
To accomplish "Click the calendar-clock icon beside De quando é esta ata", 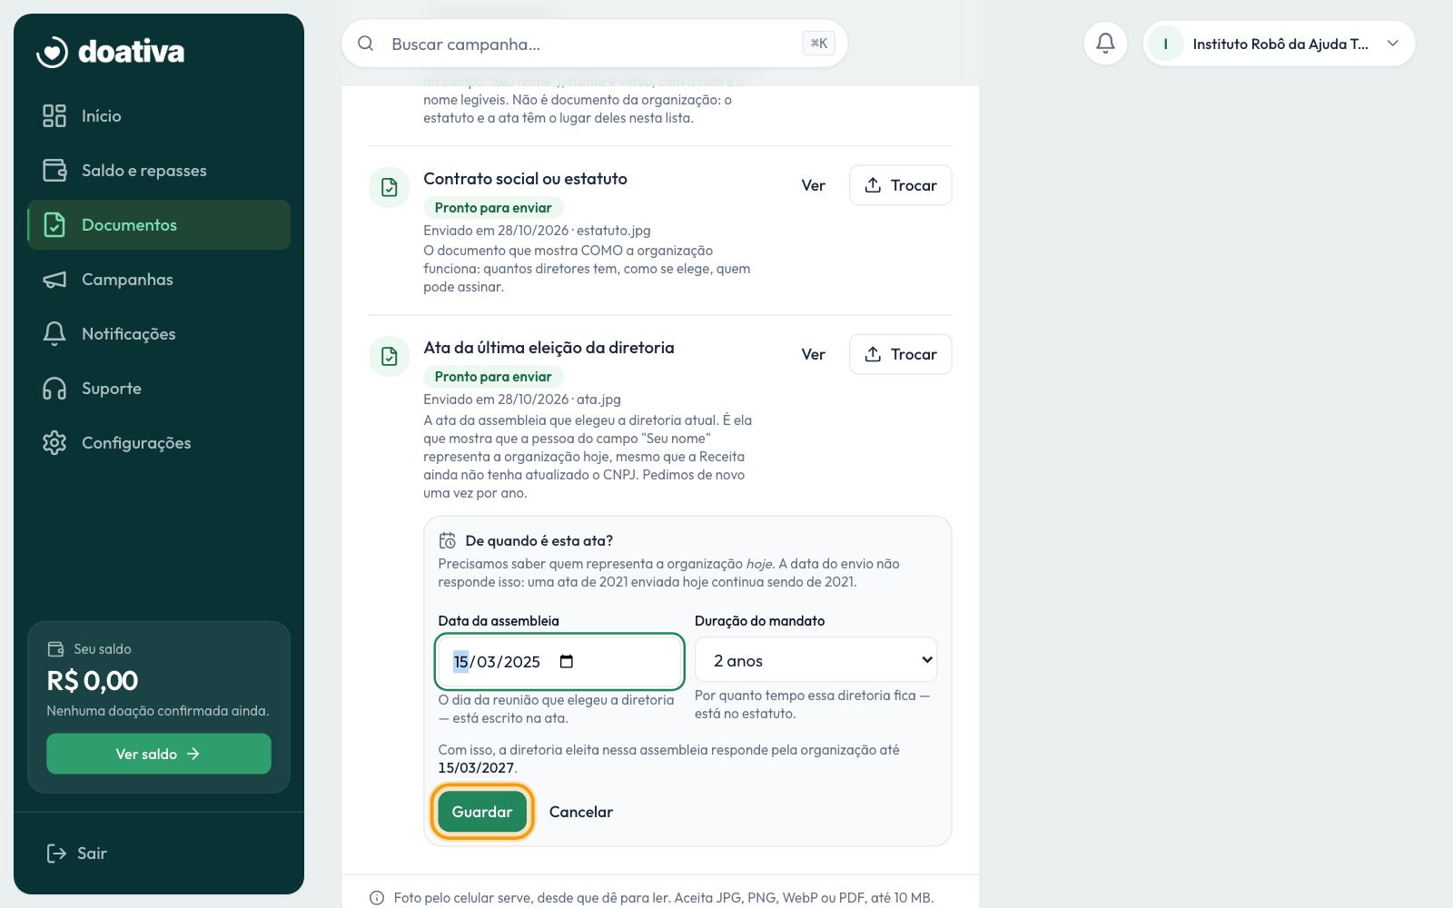I will [448, 540].
